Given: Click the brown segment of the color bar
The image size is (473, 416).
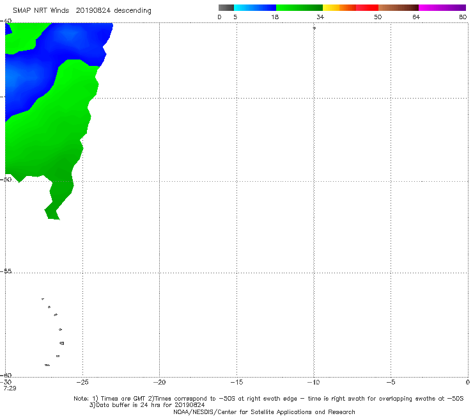Looking at the screenshot, I should pos(398,8).
